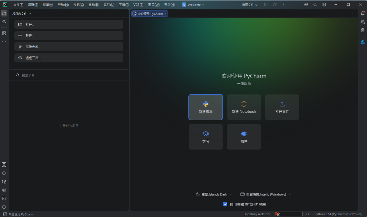The image size is (367, 217).
Task: Click the Debug bug icon in the toolbar
Action: click(x=275, y=5)
